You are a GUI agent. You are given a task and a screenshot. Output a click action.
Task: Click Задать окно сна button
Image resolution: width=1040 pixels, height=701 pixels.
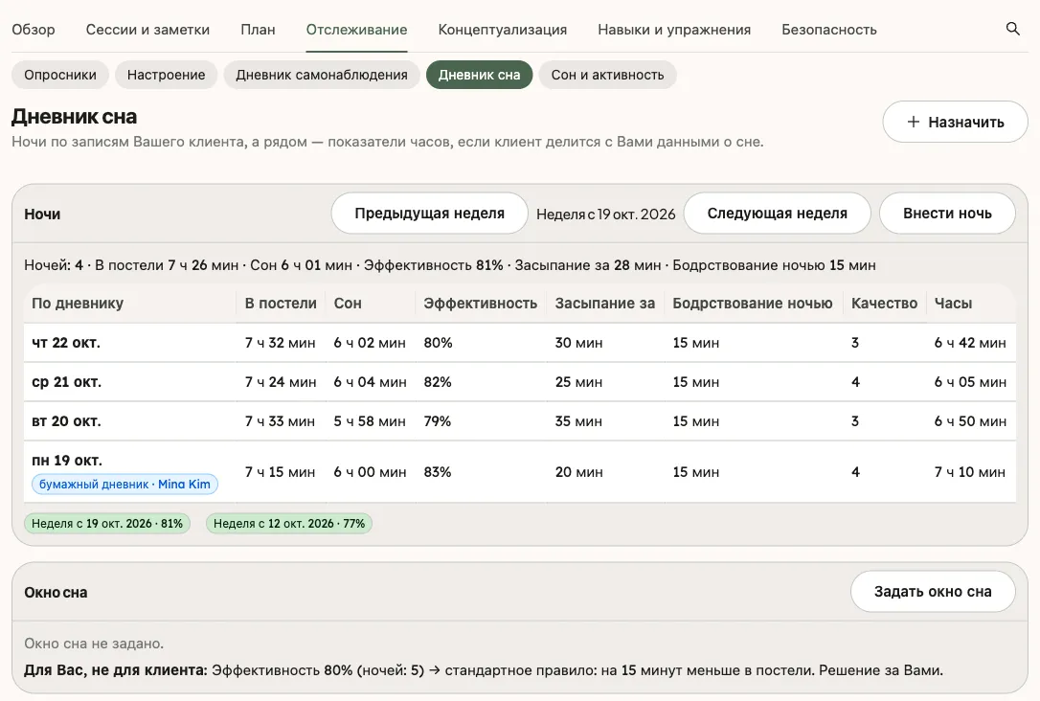pyautogui.click(x=933, y=592)
